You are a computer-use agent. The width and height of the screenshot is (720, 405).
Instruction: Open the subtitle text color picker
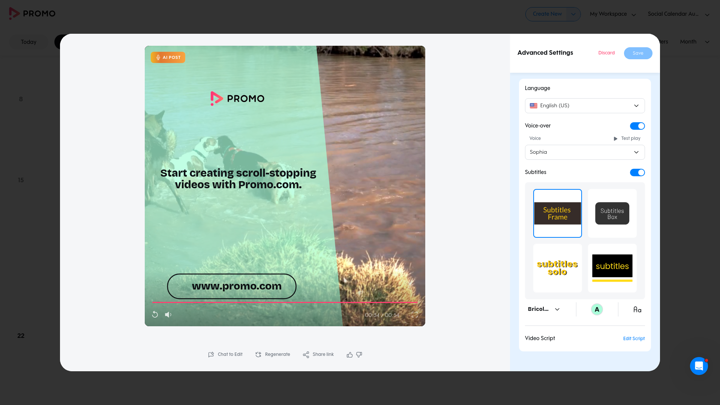coord(597,309)
